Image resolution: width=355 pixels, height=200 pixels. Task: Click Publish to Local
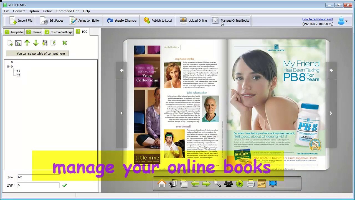point(158,21)
